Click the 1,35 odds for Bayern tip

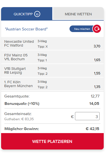pyautogui.click(x=97, y=87)
